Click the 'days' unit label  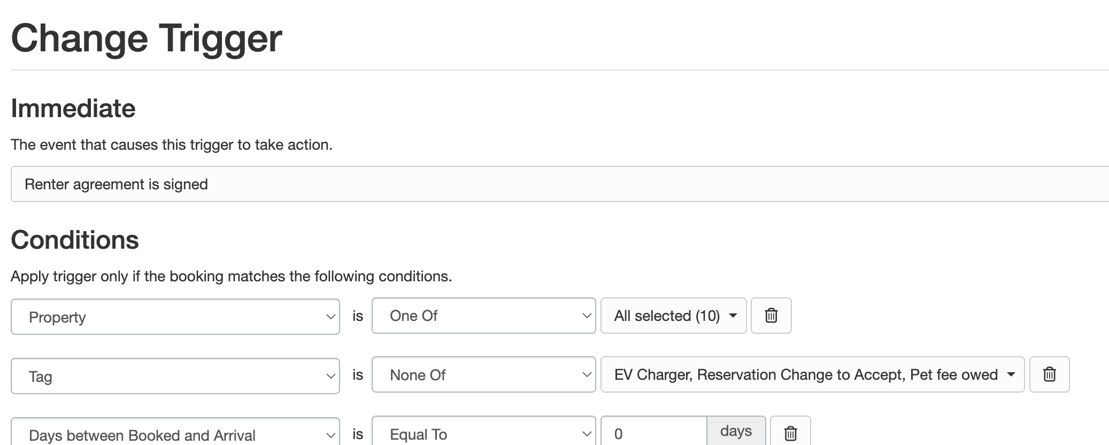point(736,431)
